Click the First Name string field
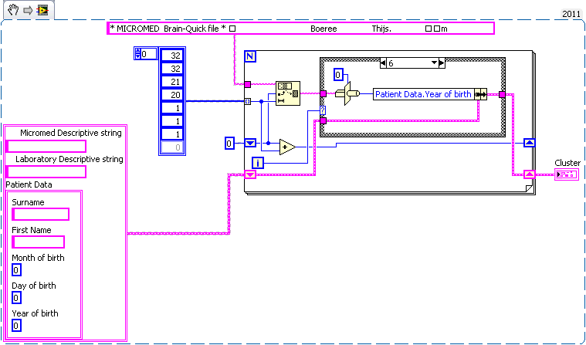This screenshot has height=345, width=586. point(38,242)
